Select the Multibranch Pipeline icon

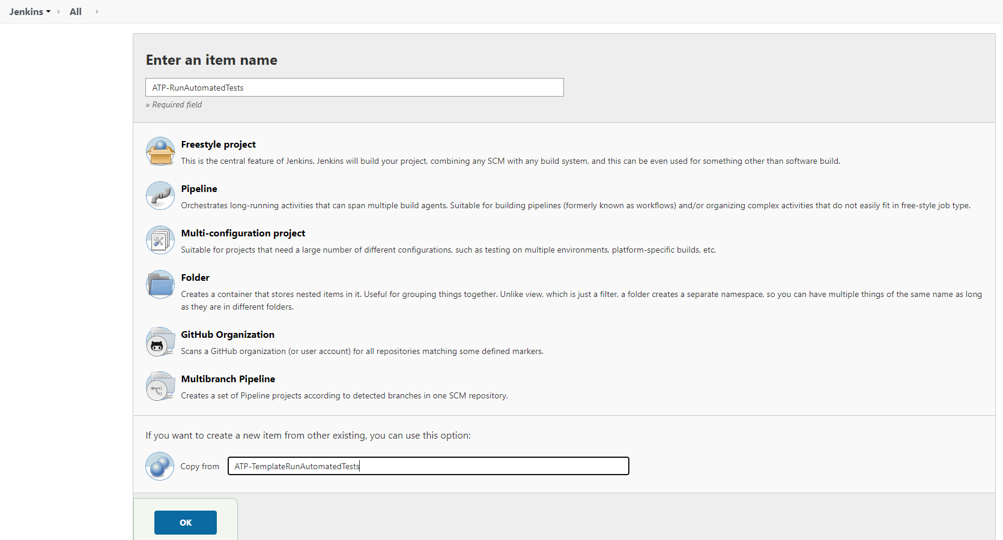[x=160, y=386]
